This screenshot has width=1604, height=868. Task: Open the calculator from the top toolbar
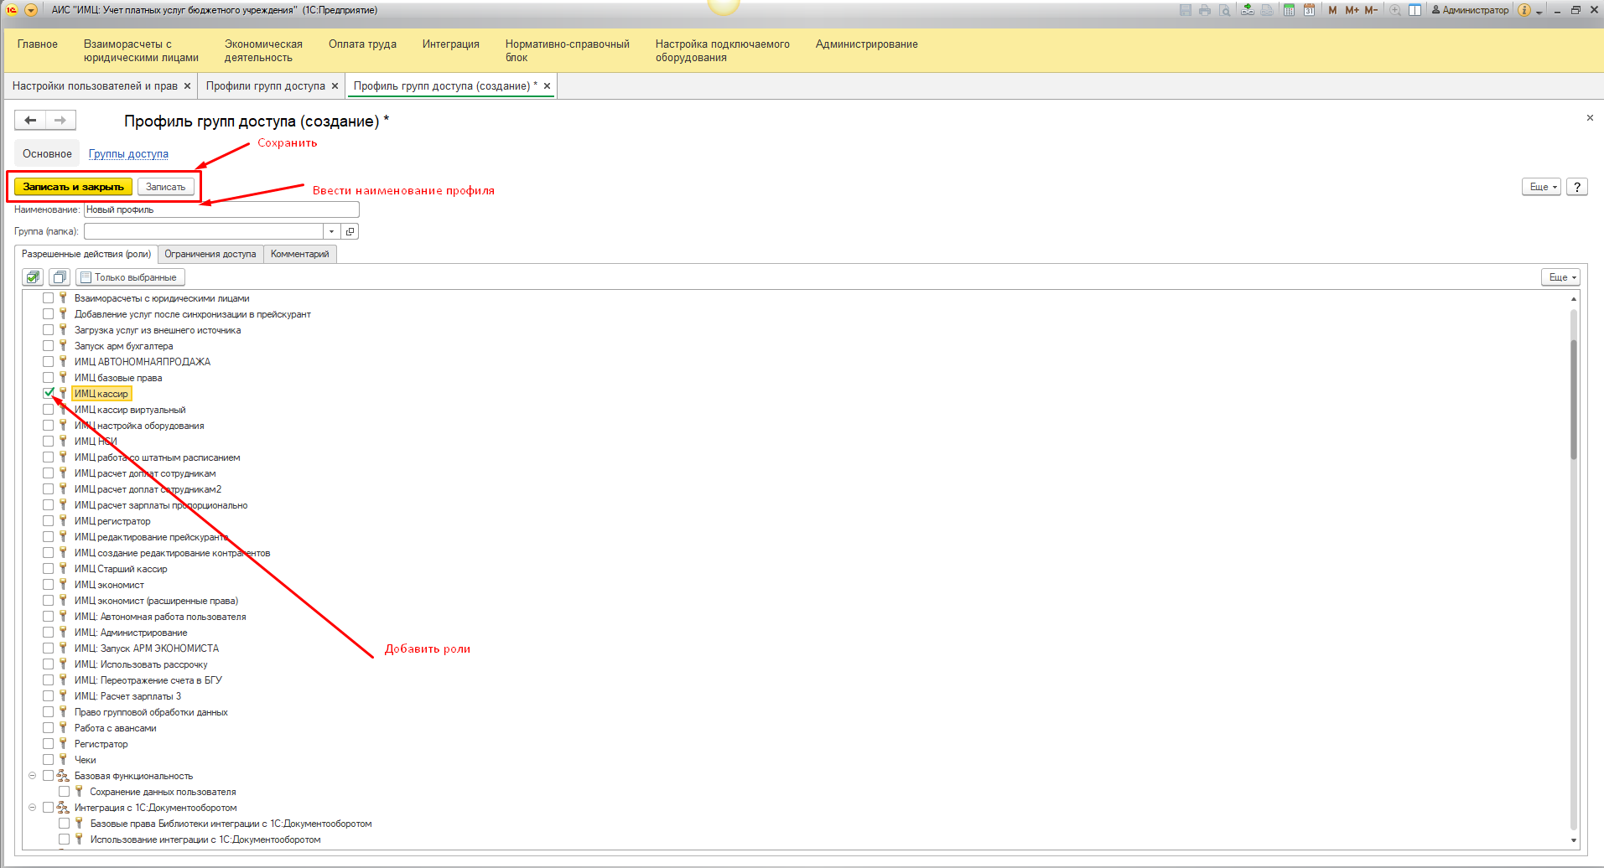tap(1289, 10)
